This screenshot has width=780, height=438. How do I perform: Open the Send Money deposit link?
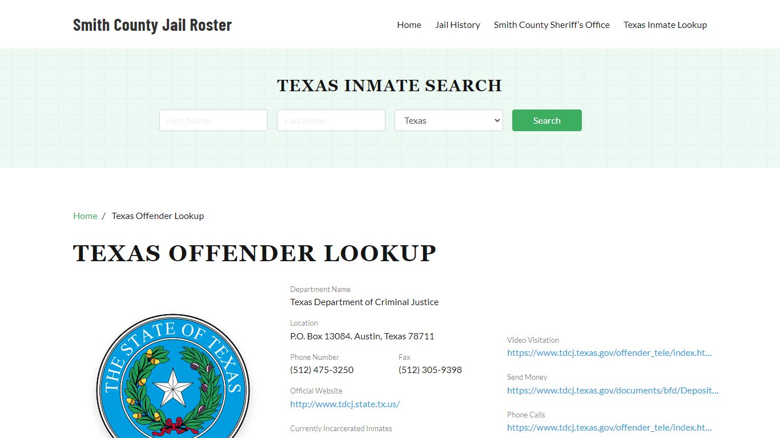pos(613,390)
